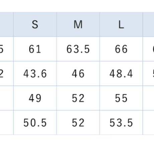154x154 pixels.
Task: Click the partially visible cell ending in 5
Action: pyautogui.click(x=7, y=49)
